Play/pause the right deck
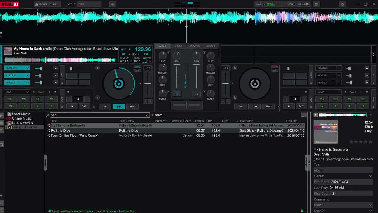Screen dimensions: 378x213 pos(254,106)
